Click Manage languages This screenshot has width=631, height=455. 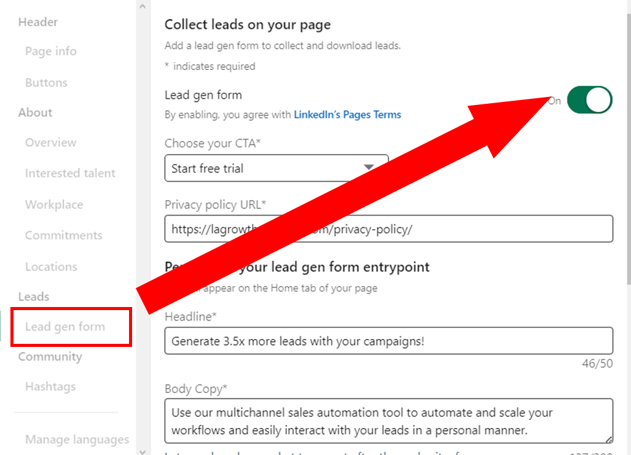point(77,440)
